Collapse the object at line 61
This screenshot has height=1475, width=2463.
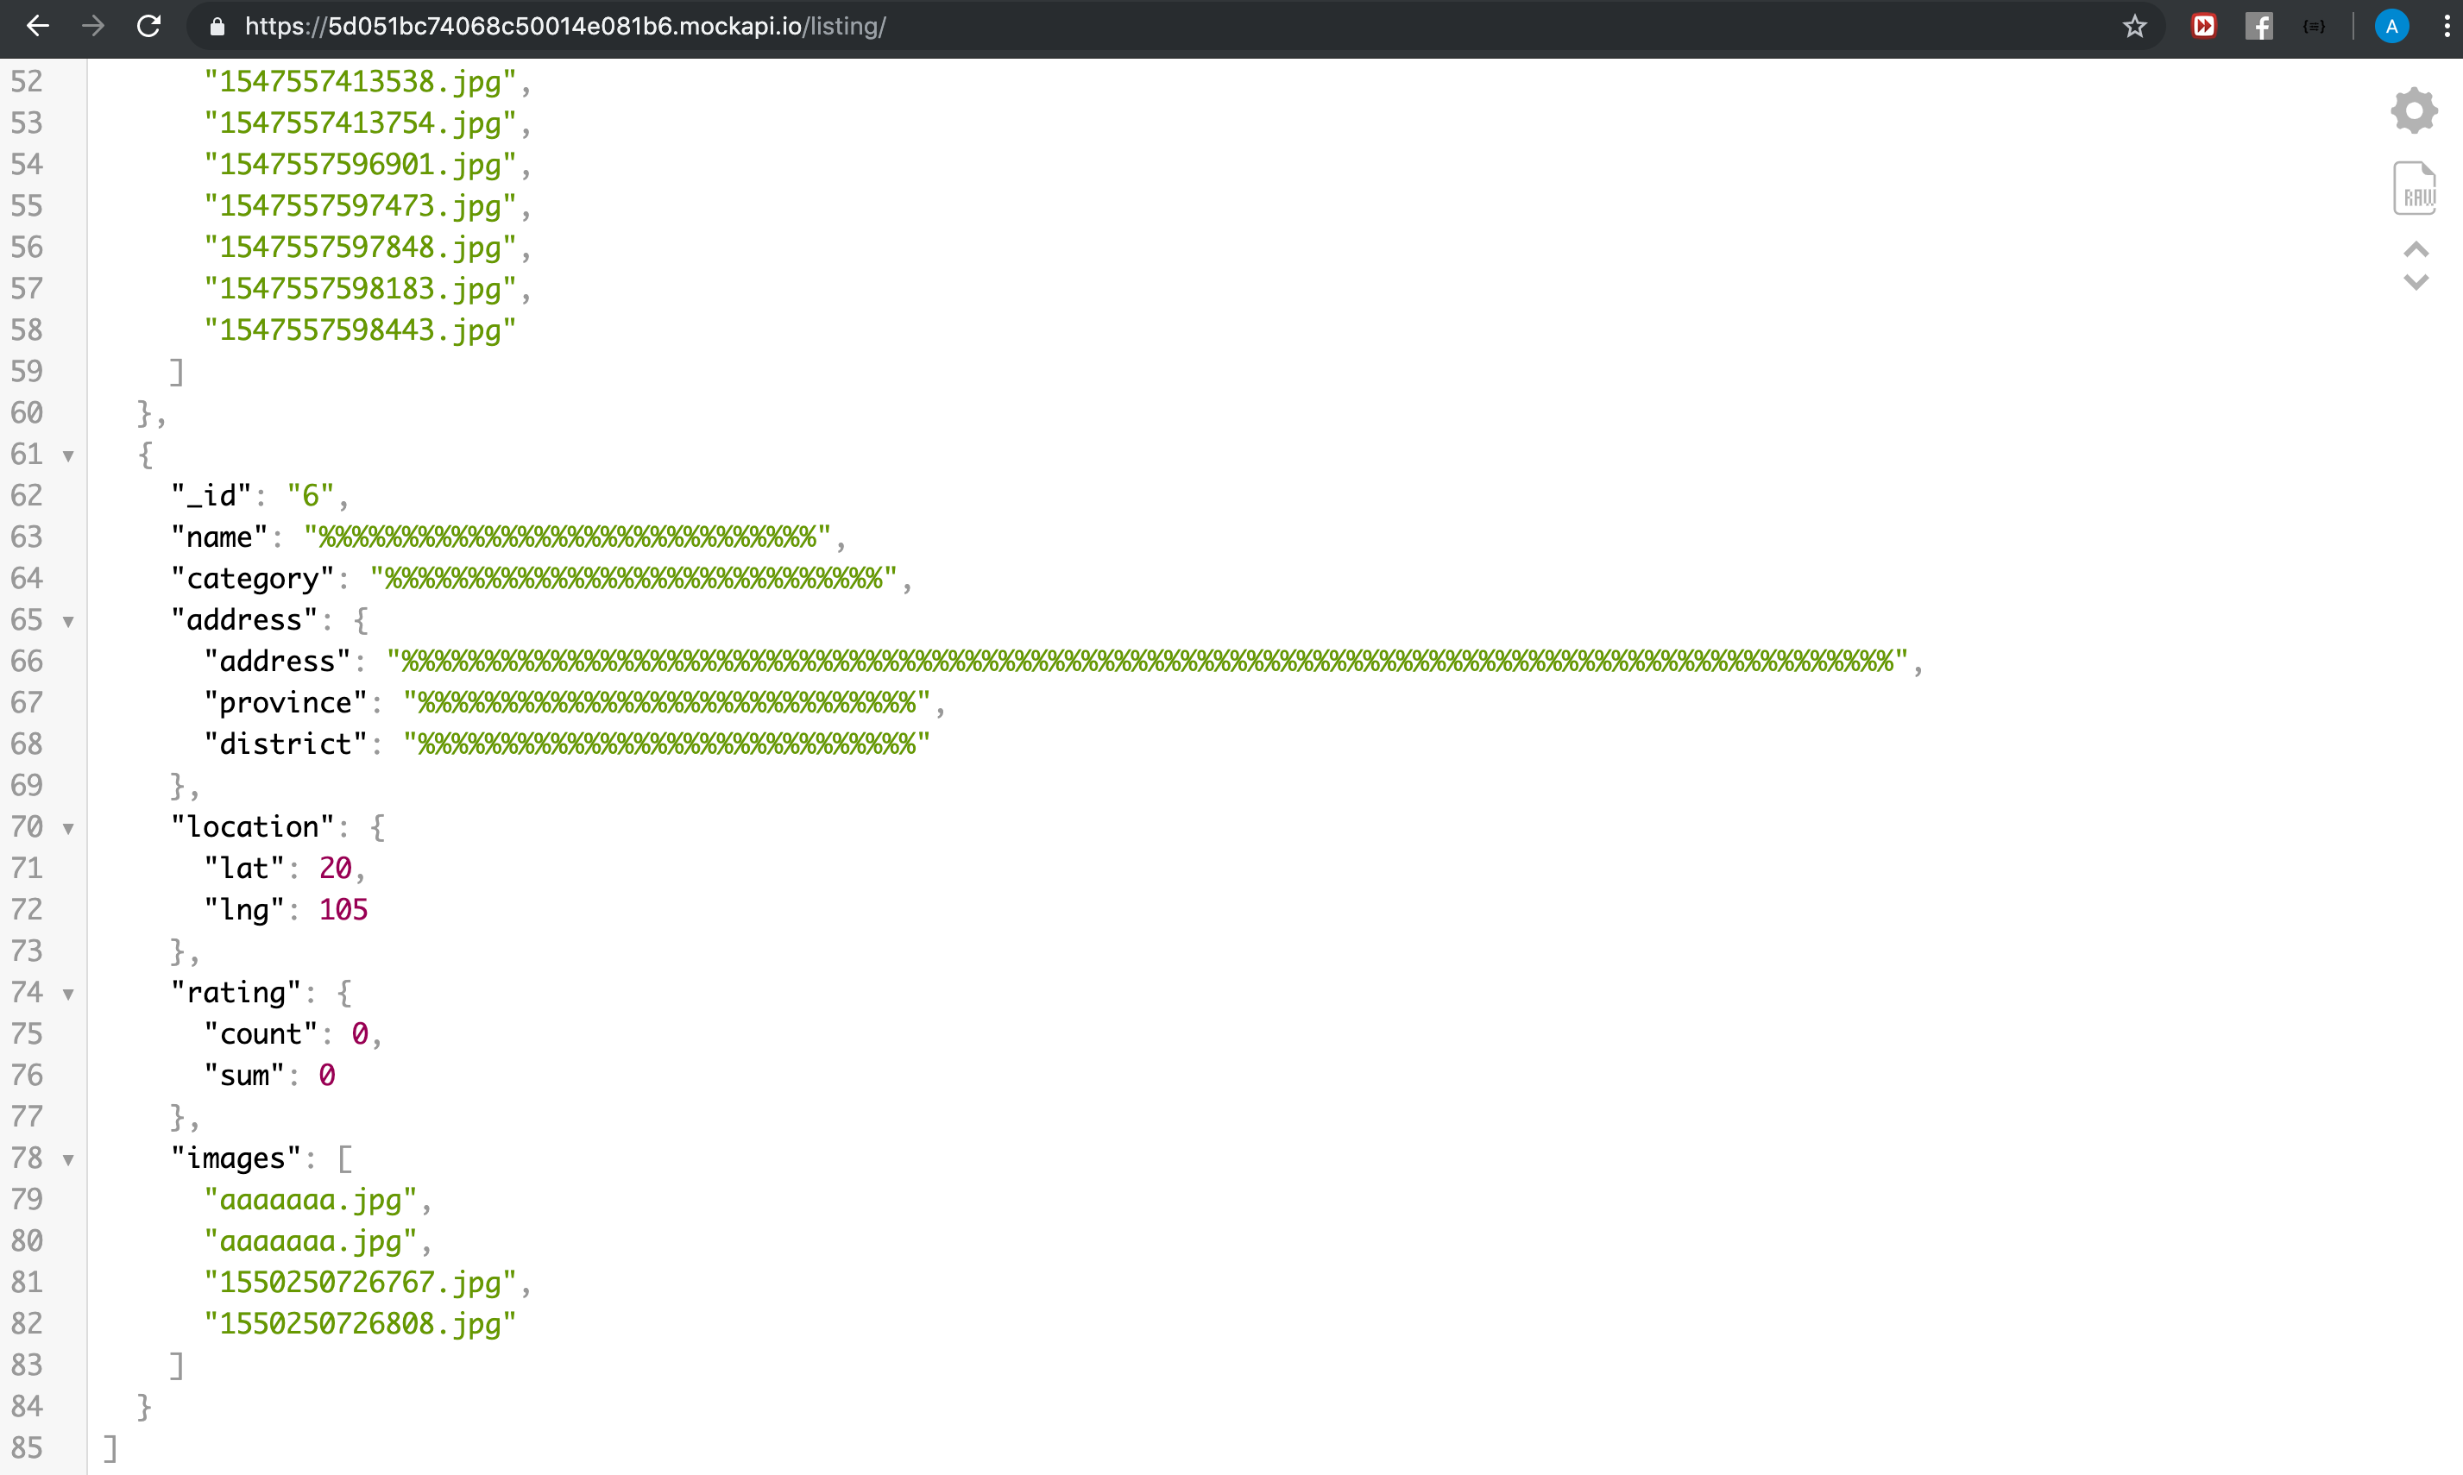click(69, 456)
